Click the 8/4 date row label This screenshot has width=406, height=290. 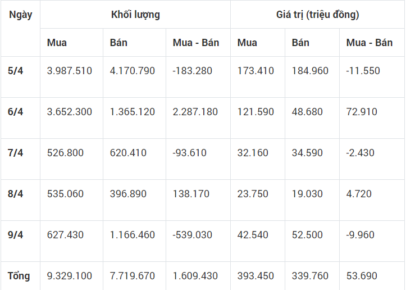coord(15,194)
